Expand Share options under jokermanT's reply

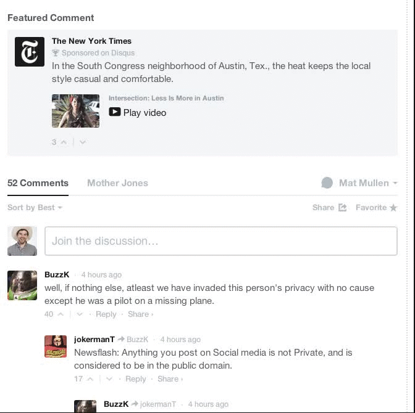170,379
